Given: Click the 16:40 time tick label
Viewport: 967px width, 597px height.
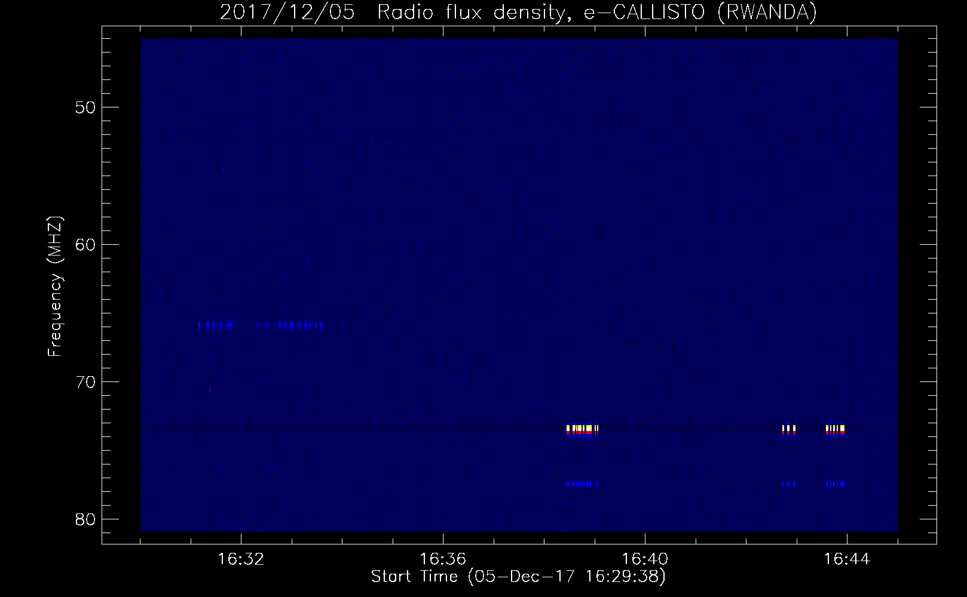Looking at the screenshot, I should [645, 559].
